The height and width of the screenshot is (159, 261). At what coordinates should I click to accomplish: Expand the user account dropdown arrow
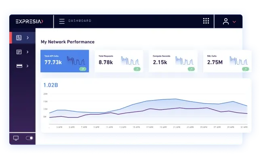[234, 22]
